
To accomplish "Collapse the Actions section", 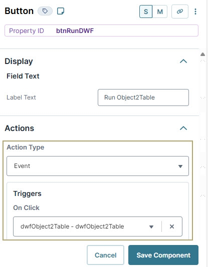I will tap(183, 128).
